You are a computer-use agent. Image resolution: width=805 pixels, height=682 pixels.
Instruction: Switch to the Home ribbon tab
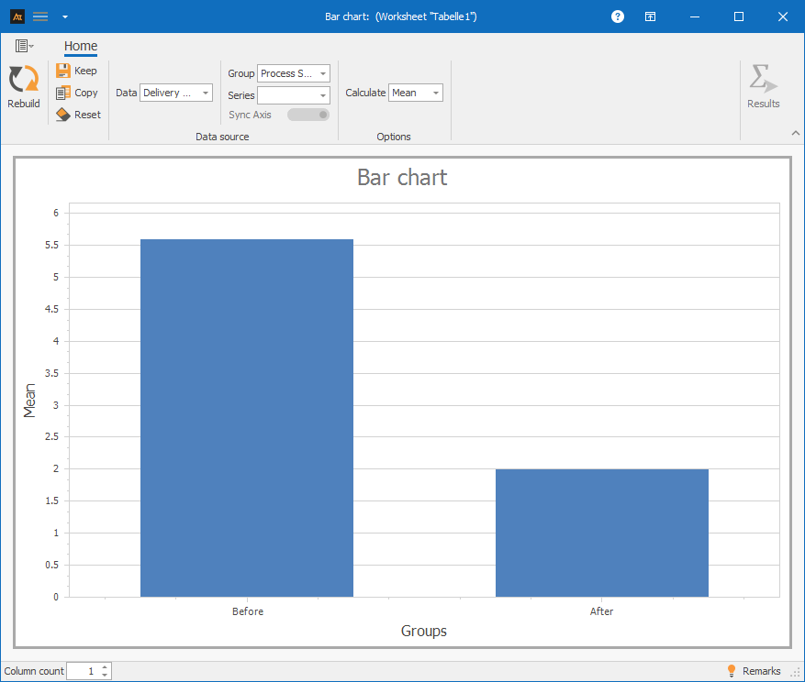pyautogui.click(x=81, y=47)
